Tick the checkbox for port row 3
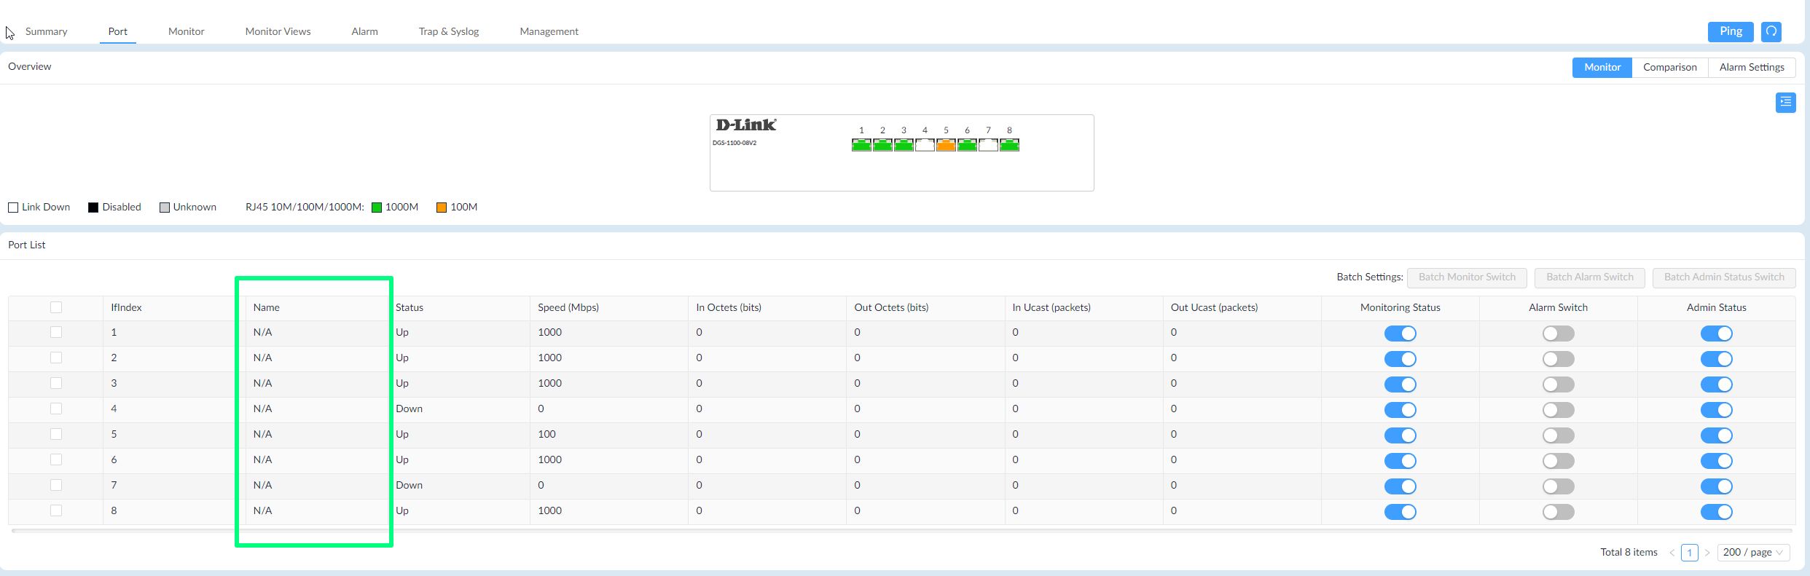 [56, 383]
